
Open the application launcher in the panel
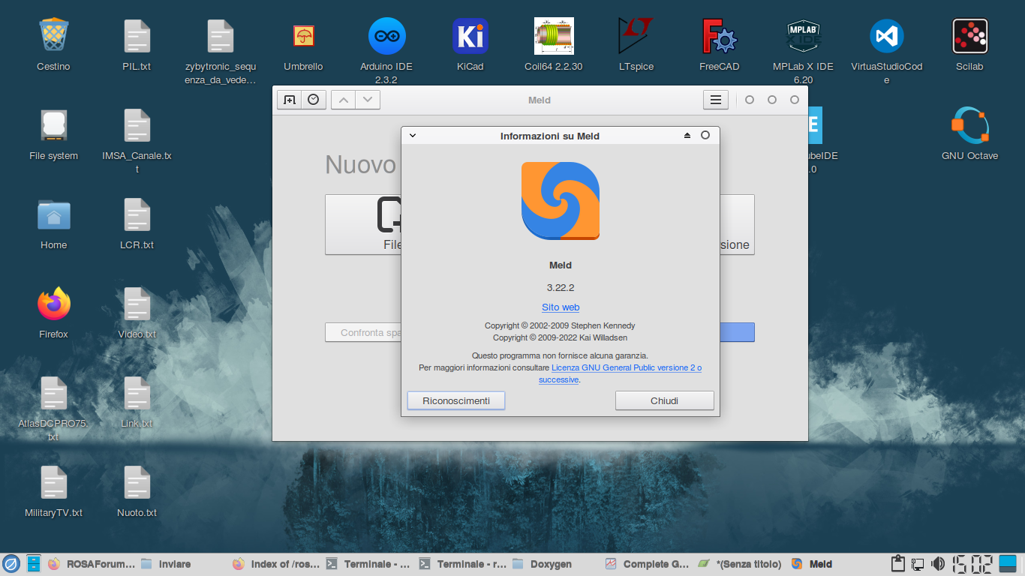(x=11, y=564)
